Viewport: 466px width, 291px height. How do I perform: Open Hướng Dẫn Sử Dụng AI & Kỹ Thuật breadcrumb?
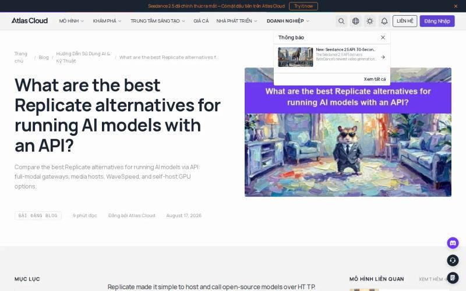(83, 57)
